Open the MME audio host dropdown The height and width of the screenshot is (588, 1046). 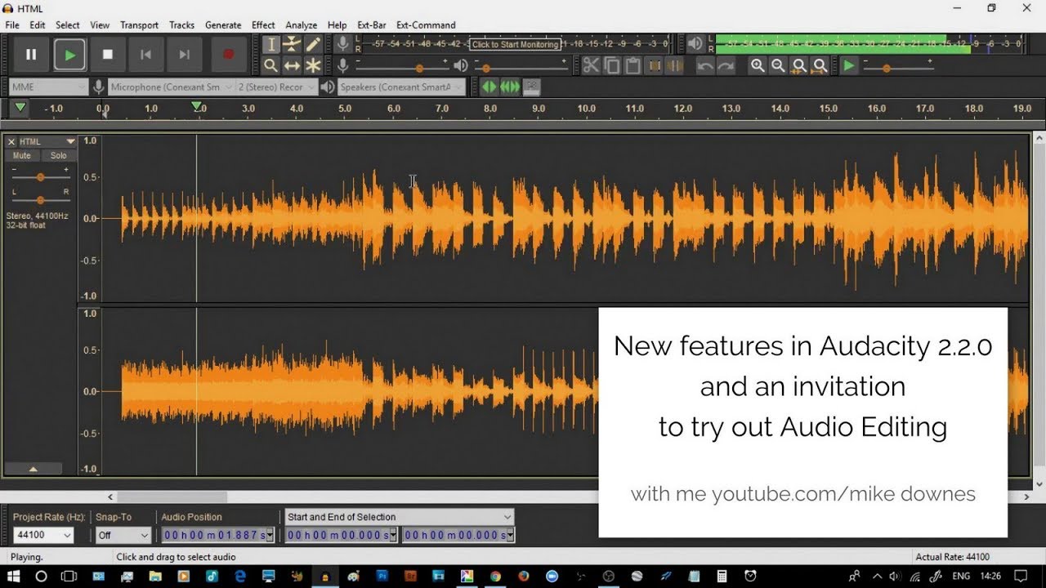(x=49, y=87)
